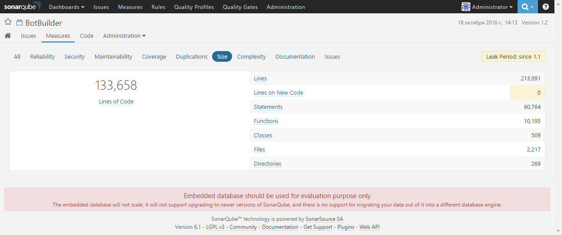The height and width of the screenshot is (235, 562).
Task: Select the Security domain
Action: pyautogui.click(x=75, y=56)
